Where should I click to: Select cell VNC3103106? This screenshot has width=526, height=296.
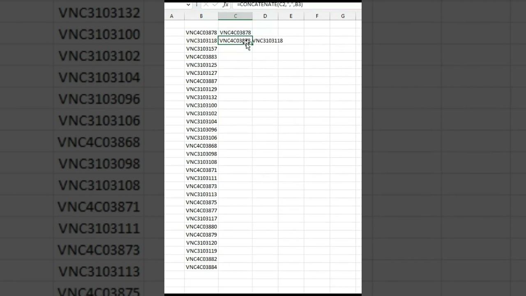point(201,138)
